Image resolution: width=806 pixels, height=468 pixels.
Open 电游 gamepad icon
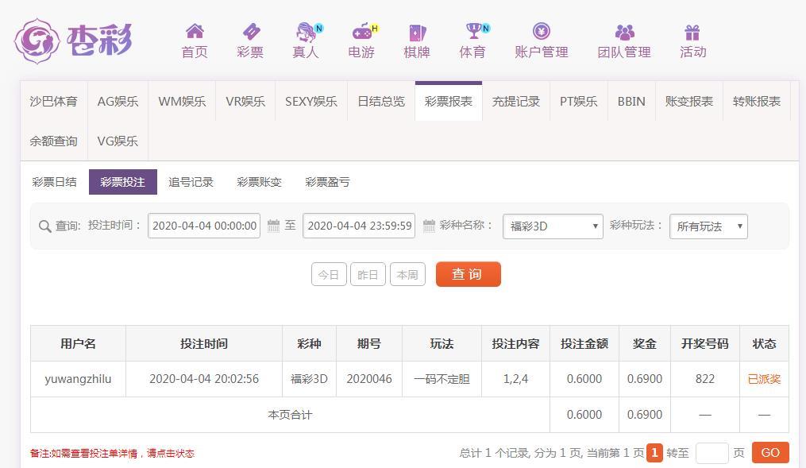tap(362, 32)
